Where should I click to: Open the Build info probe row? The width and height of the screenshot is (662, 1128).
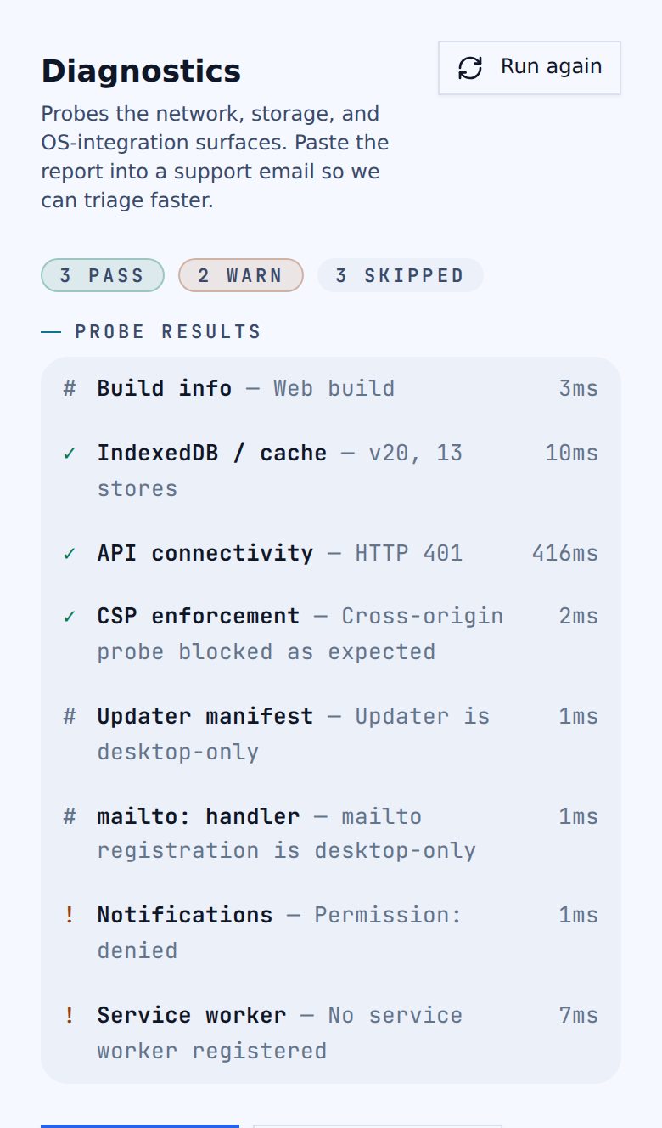tap(331, 388)
